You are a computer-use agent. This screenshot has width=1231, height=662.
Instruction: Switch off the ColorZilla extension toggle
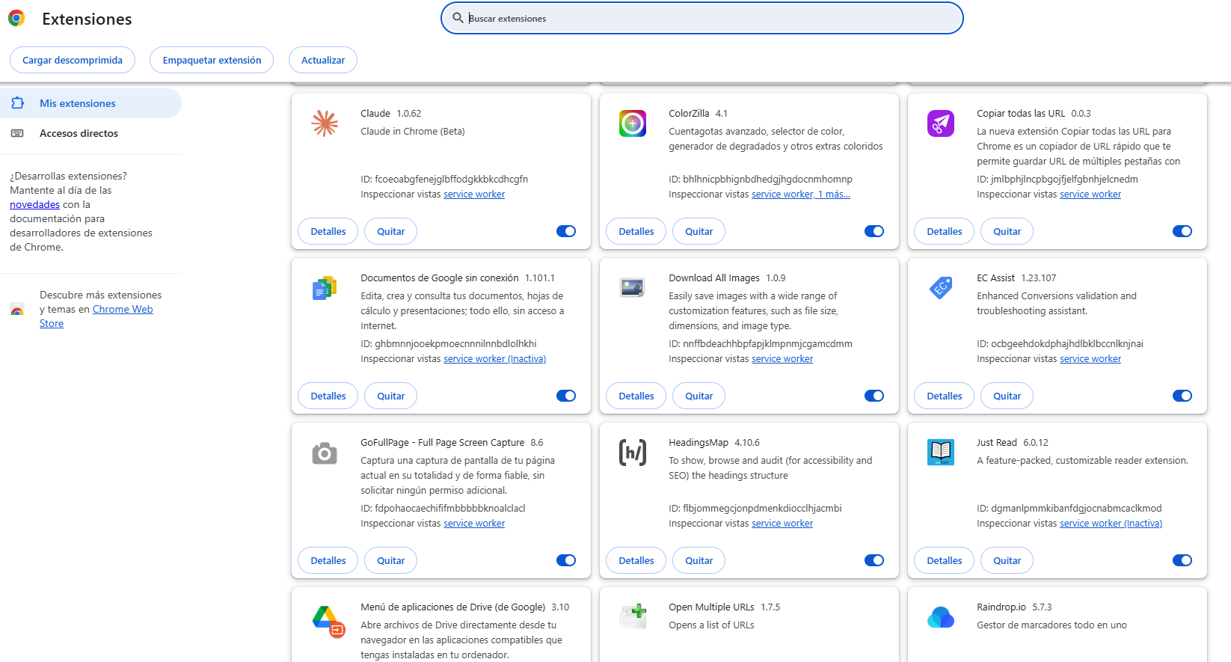point(874,231)
